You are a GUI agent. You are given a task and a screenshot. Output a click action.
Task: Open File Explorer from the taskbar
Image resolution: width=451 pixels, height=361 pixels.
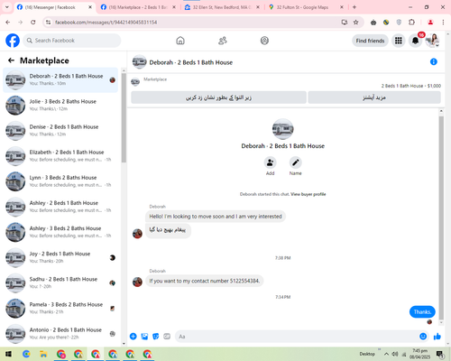point(43,354)
